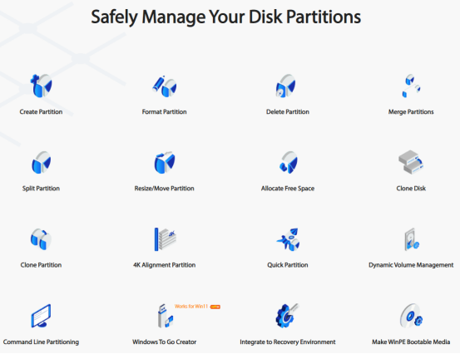This screenshot has height=354, width=460.
Task: Select the Dynamic Volume Management icon
Action: pos(412,239)
